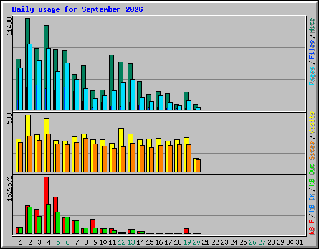The width and height of the screenshot is (319, 249).
Task: Select the tallest dark green Hits bar for day 2
Action: pos(27,31)
